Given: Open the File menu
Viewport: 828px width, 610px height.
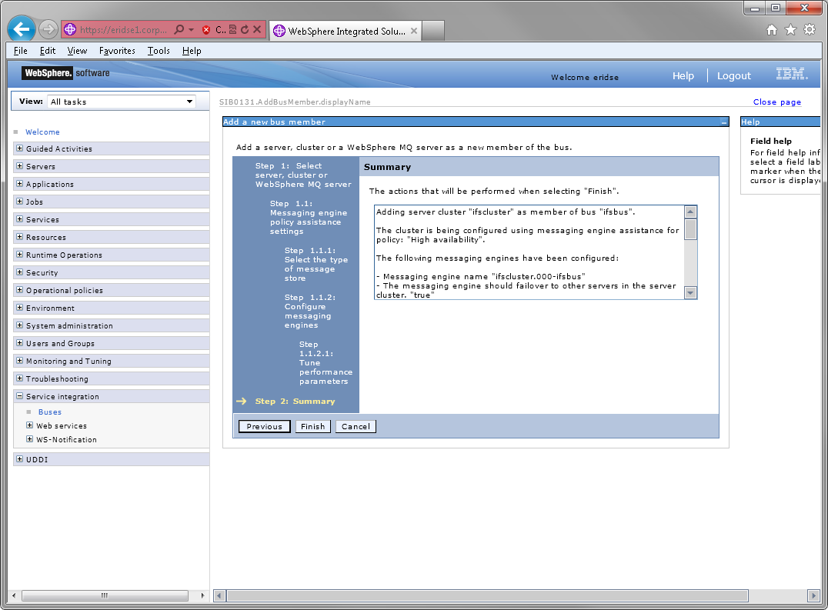Looking at the screenshot, I should (21, 51).
